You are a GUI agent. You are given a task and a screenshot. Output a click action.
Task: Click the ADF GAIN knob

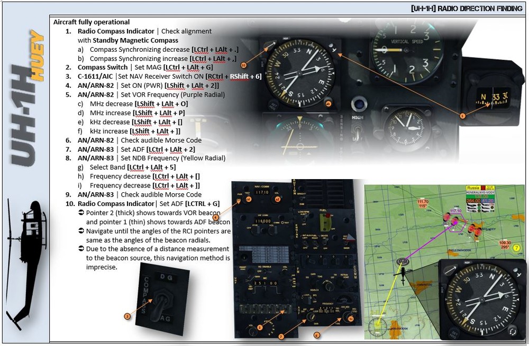coord(311,317)
